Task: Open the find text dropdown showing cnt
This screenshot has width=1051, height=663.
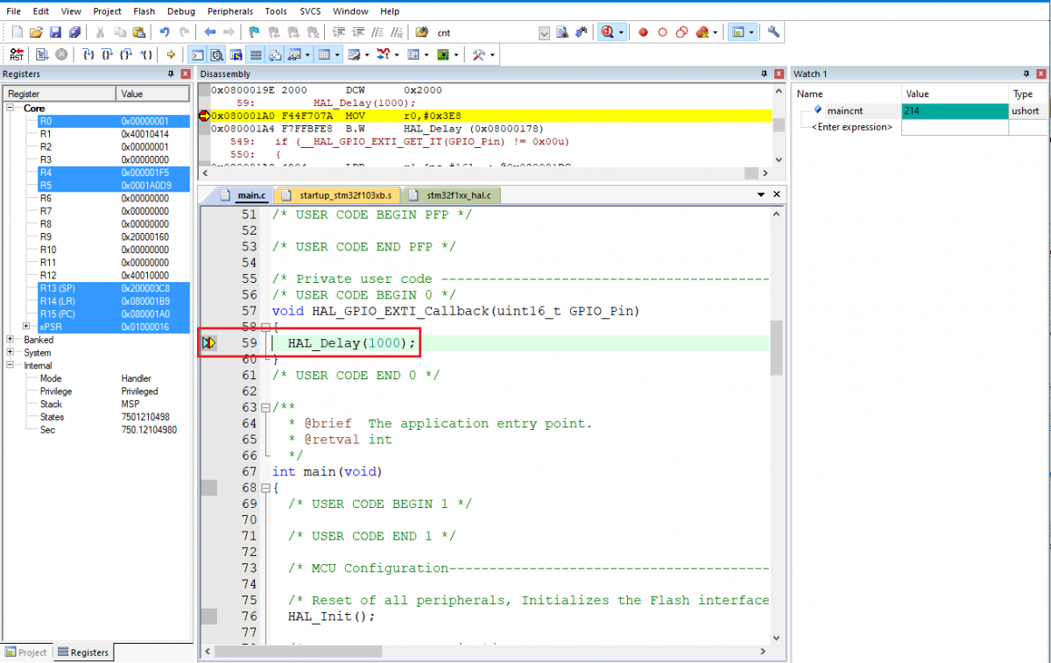Action: coord(543,32)
